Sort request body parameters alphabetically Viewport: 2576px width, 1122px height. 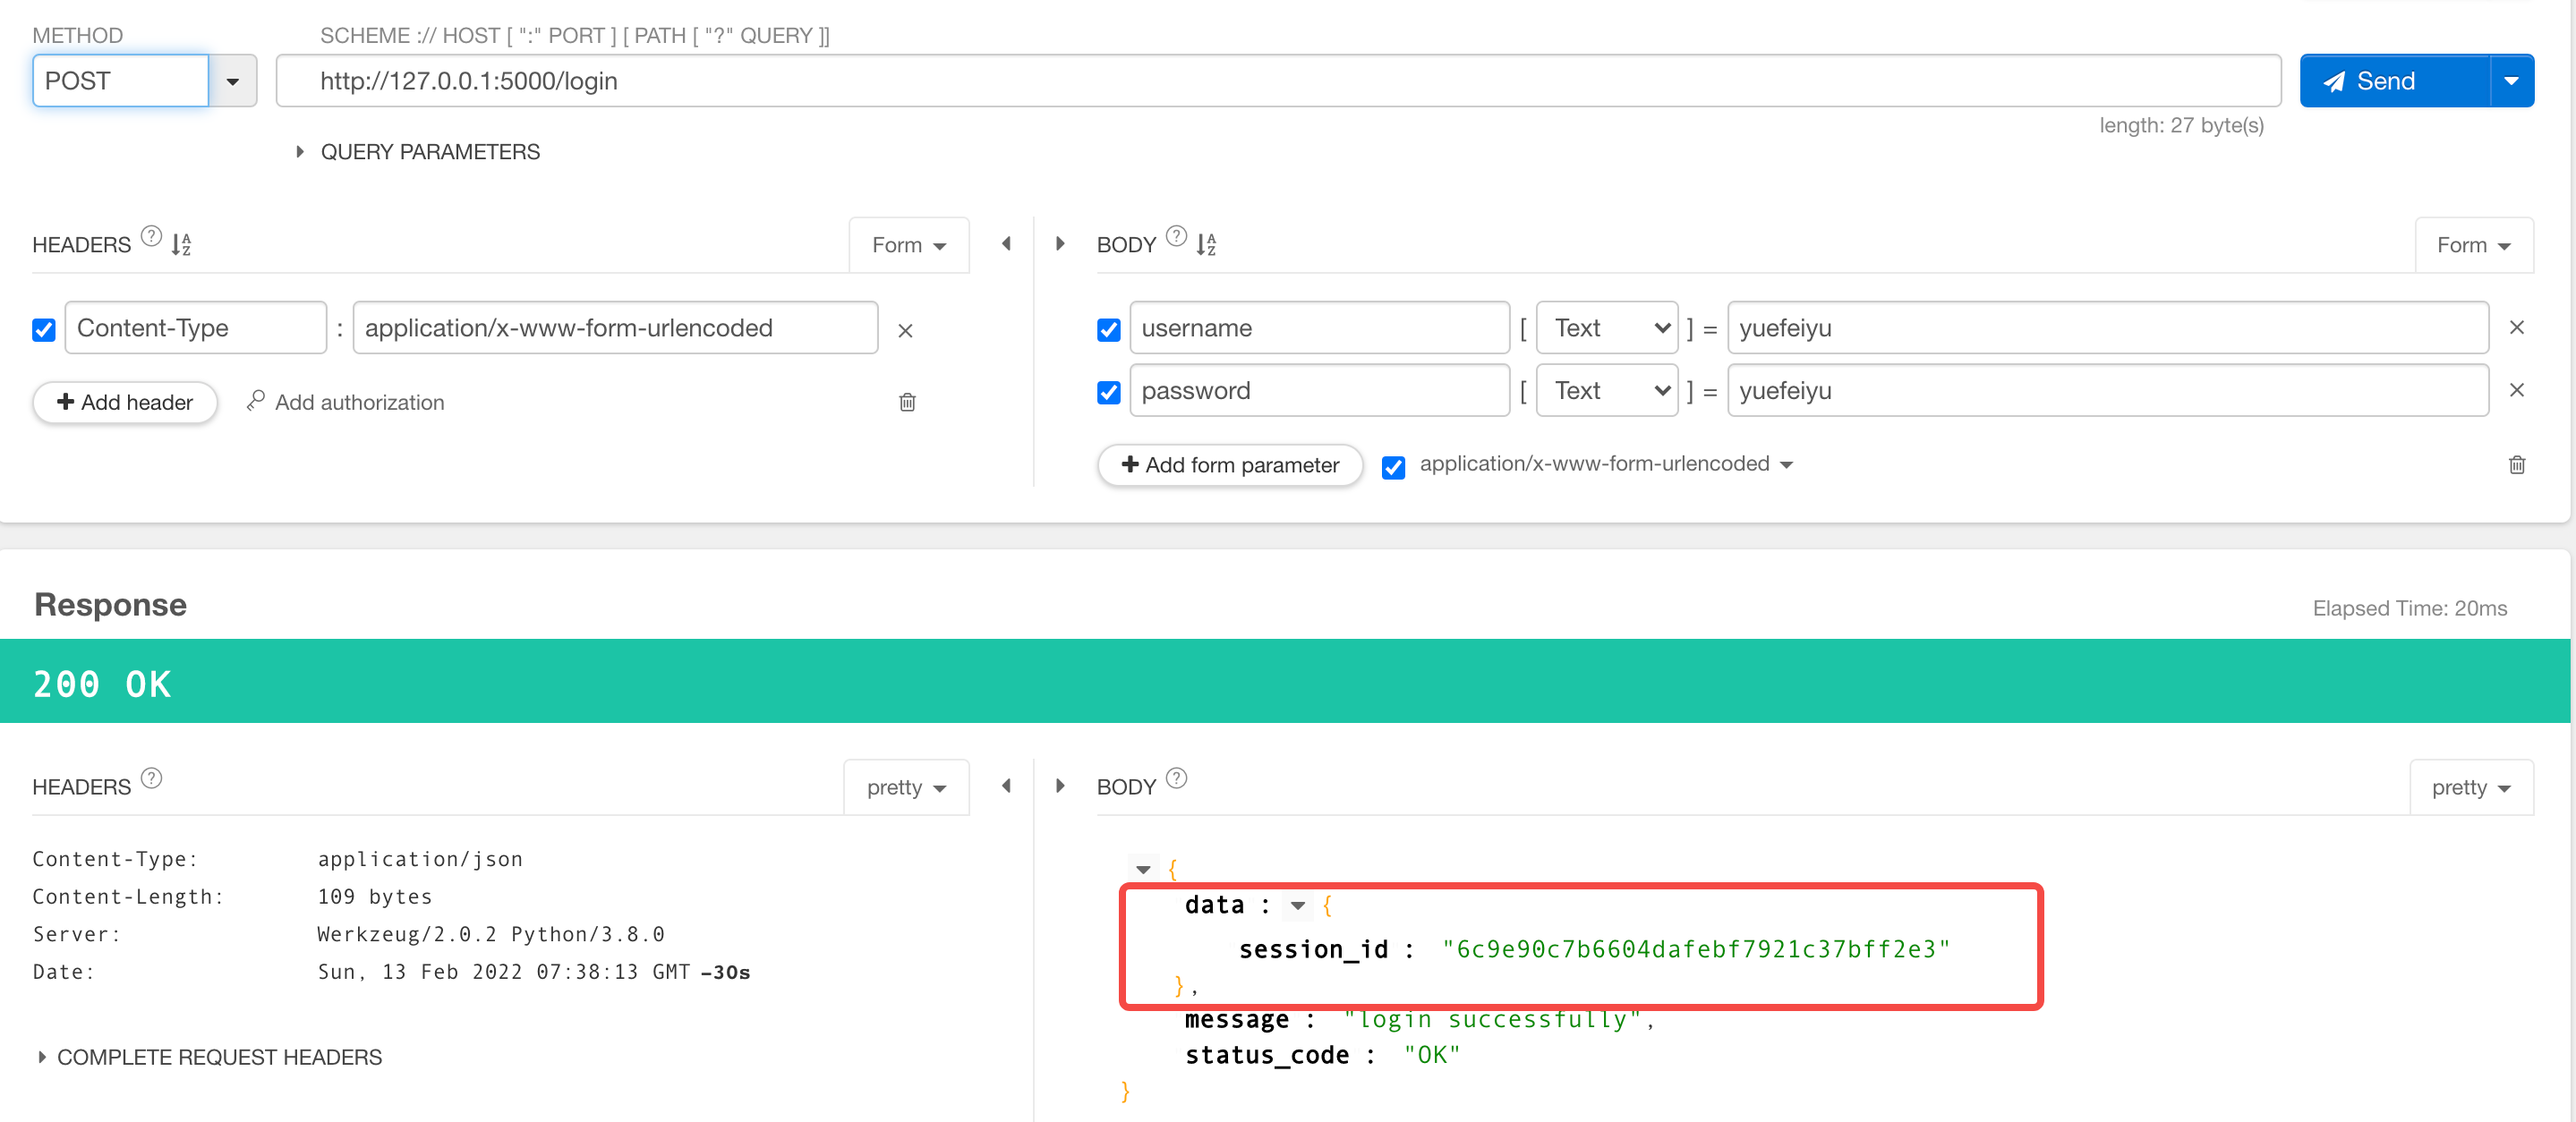point(1206,245)
